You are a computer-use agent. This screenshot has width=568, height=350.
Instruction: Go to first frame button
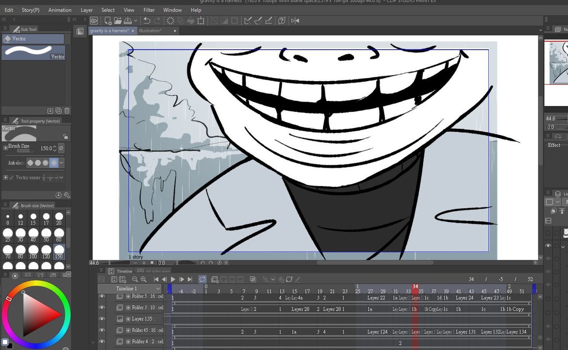(x=156, y=279)
